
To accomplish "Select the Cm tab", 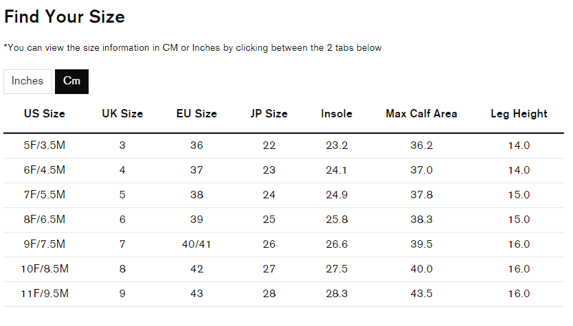I will point(71,82).
